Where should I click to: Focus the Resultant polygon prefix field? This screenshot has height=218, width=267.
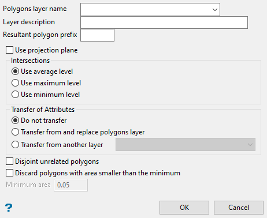click(97, 35)
